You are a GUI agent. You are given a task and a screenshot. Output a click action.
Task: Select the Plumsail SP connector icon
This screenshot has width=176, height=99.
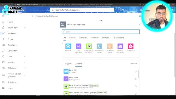pyautogui.click(x=131, y=46)
